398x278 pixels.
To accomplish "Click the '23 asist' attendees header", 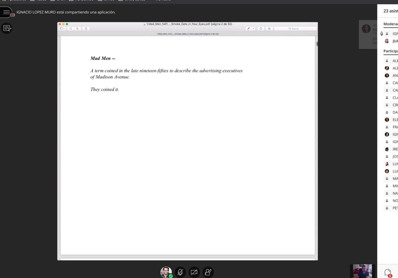I will point(391,11).
